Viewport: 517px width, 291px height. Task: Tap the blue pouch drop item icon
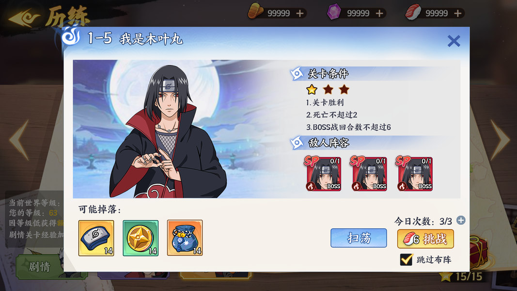pyautogui.click(x=185, y=238)
